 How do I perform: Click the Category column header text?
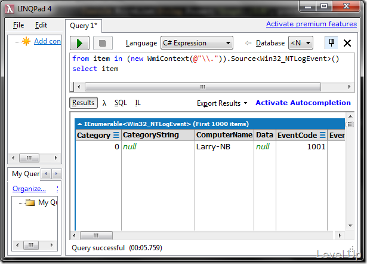pyautogui.click(x=94, y=136)
